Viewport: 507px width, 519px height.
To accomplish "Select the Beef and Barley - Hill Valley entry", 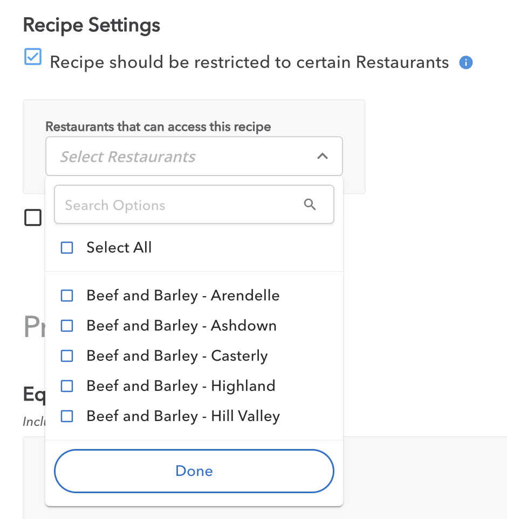I will coord(183,416).
